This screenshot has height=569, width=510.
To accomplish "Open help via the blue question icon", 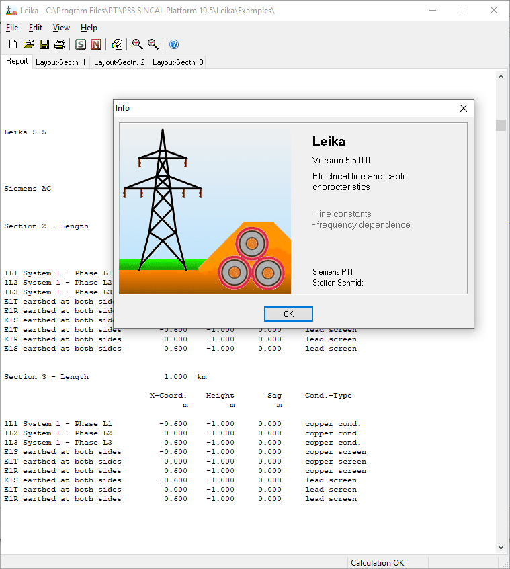I will (x=174, y=44).
